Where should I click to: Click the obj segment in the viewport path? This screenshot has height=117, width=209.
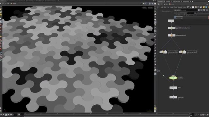(7, 4)
